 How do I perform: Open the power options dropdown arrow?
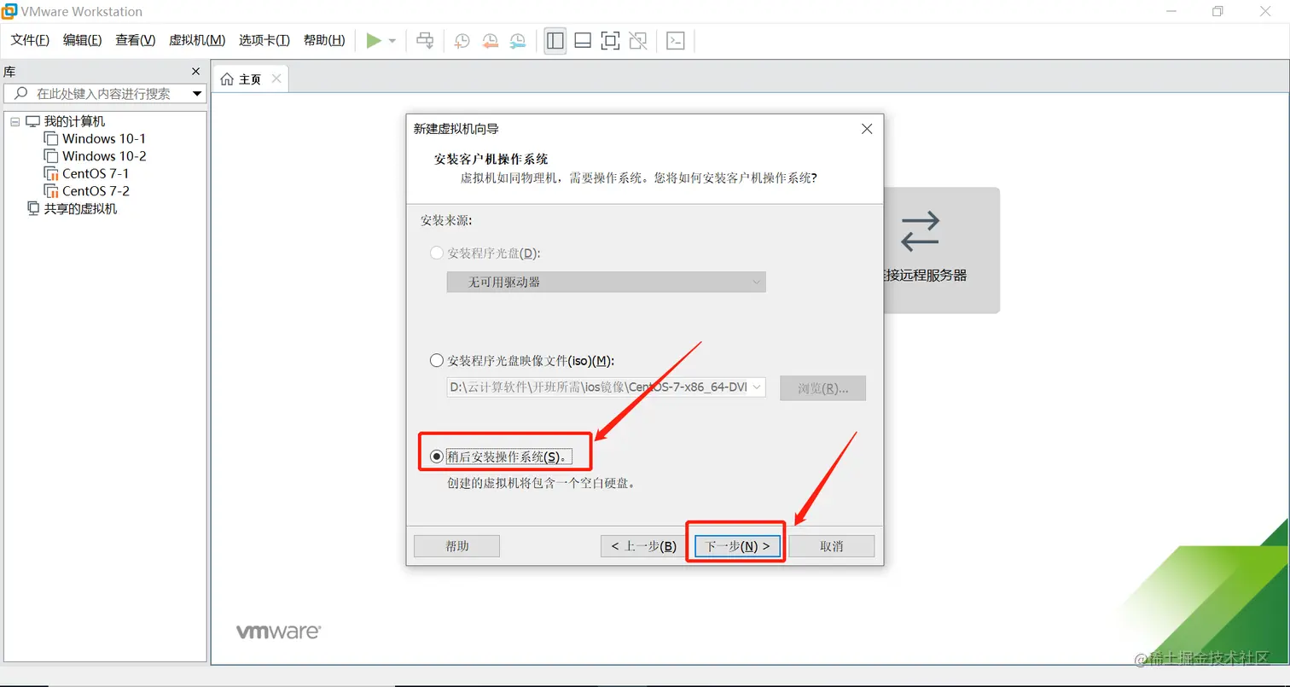pos(392,40)
